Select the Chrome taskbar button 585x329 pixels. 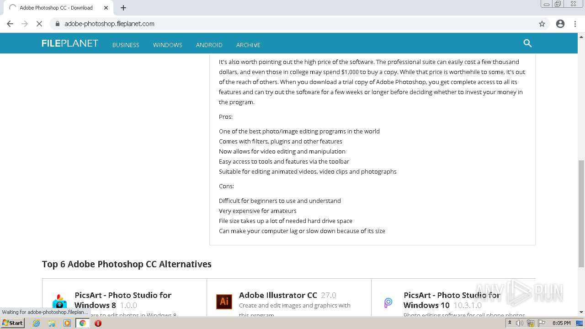[x=83, y=323]
